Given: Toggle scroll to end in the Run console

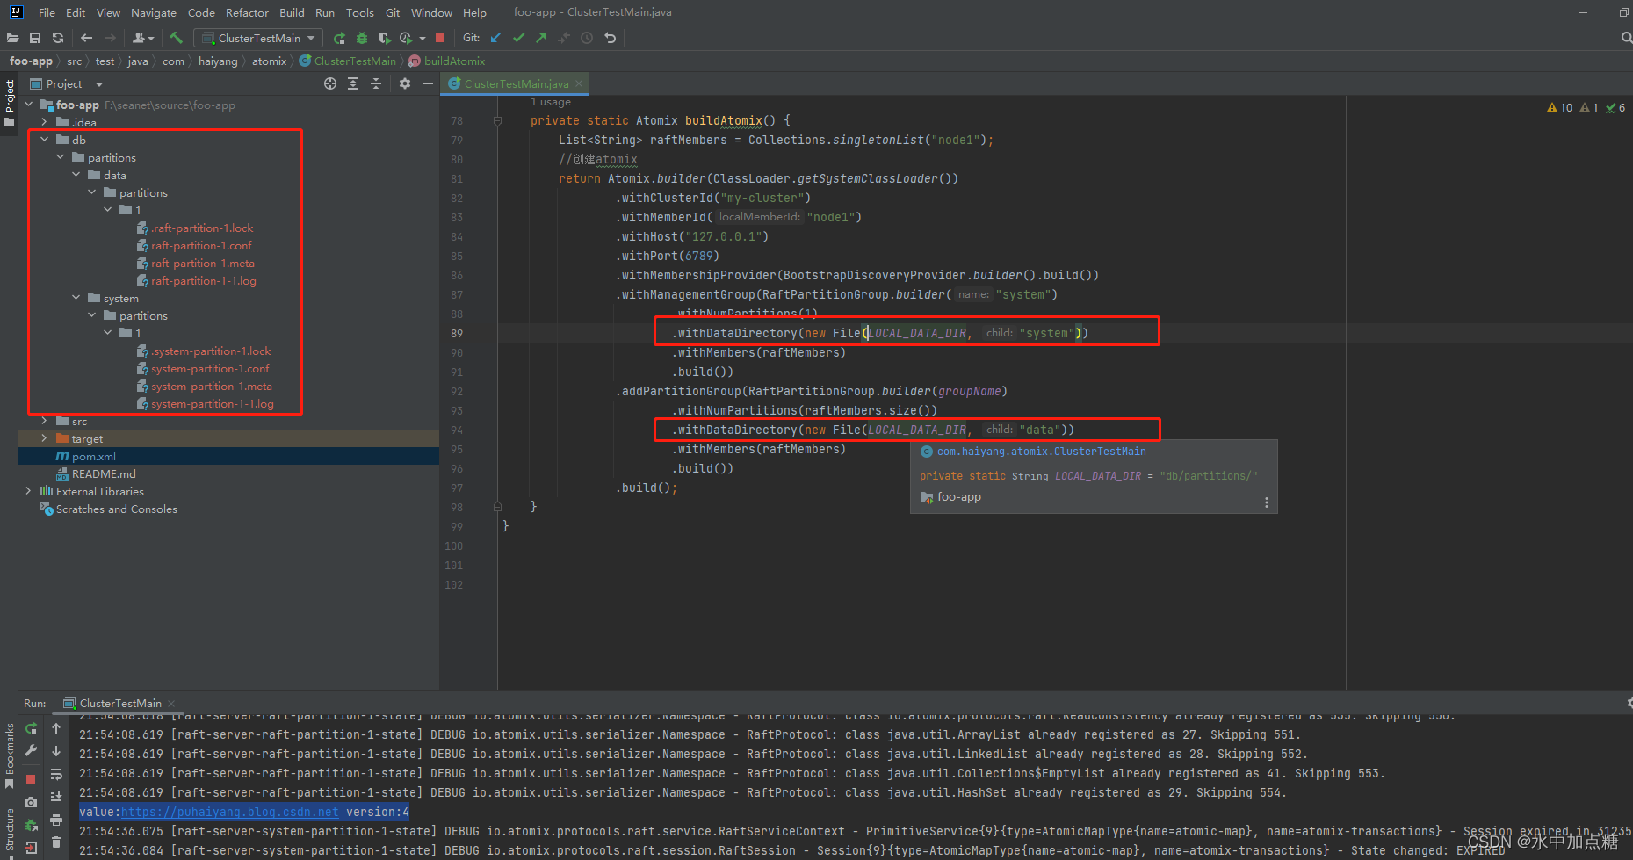Looking at the screenshot, I should point(56,797).
